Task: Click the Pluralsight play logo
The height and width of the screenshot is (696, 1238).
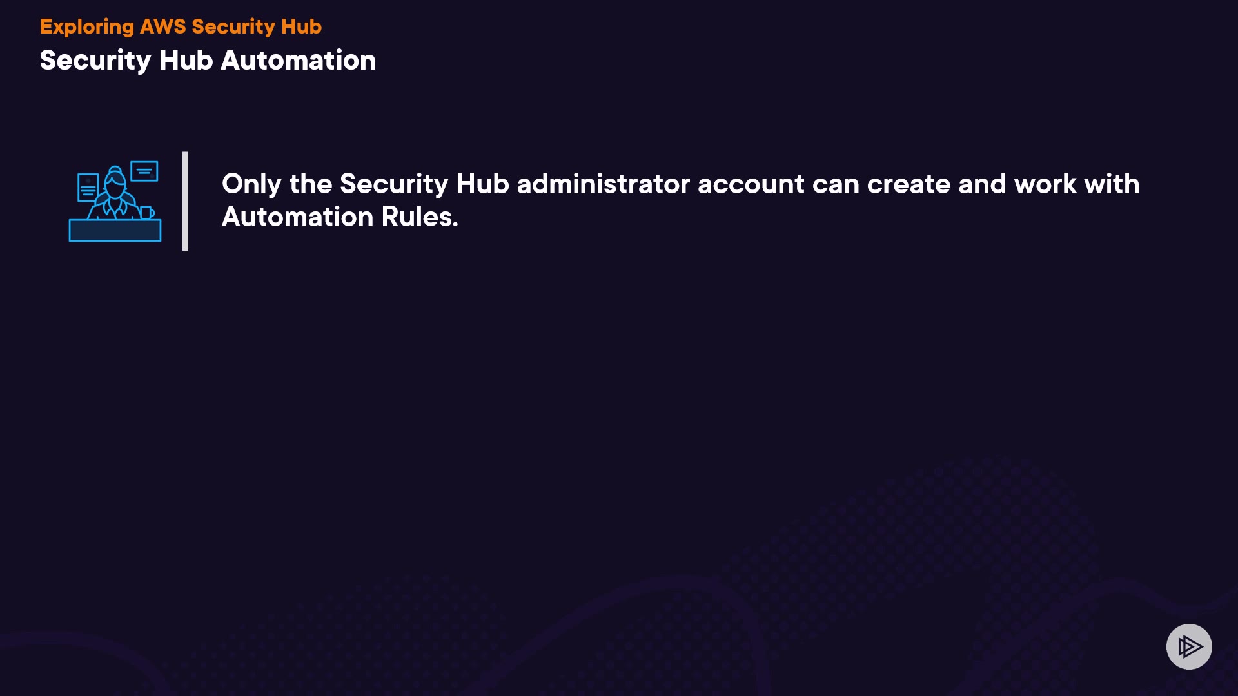Action: tap(1189, 646)
